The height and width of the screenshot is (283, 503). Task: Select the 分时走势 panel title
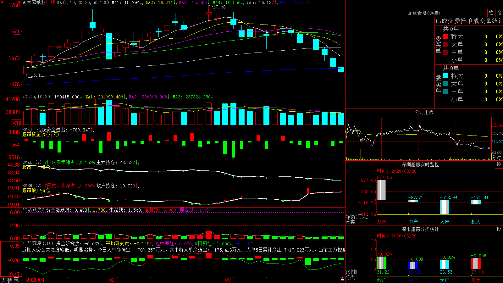click(424, 112)
